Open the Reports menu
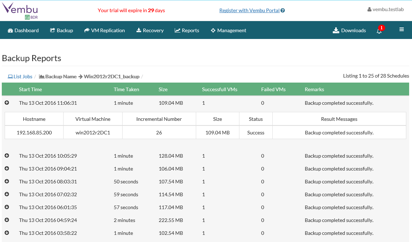 click(x=187, y=30)
